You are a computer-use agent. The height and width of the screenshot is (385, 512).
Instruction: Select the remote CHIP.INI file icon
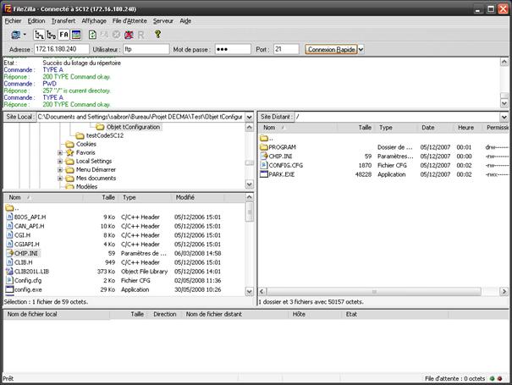(264, 156)
